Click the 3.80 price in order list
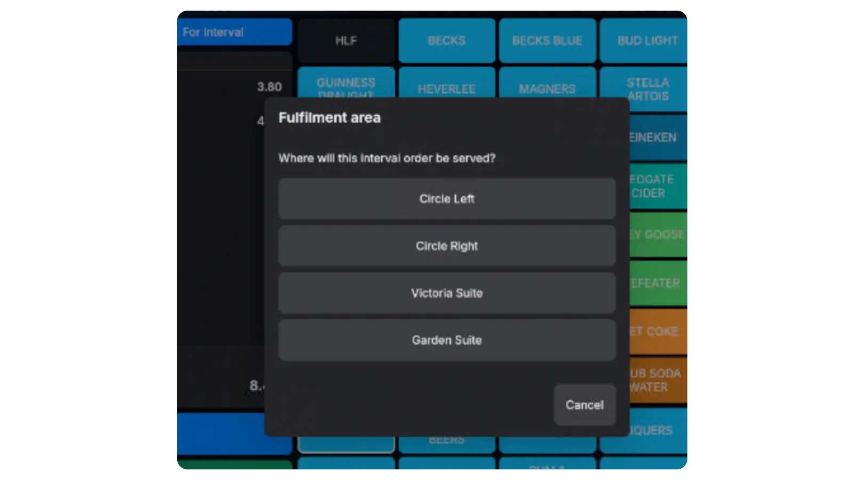 tap(269, 86)
